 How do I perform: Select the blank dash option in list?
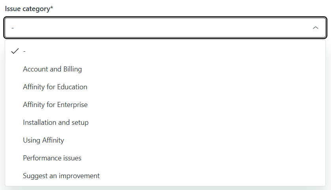(24, 51)
